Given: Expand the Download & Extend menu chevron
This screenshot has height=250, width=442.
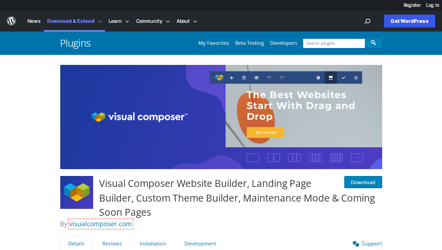Looking at the screenshot, I should (100, 21).
